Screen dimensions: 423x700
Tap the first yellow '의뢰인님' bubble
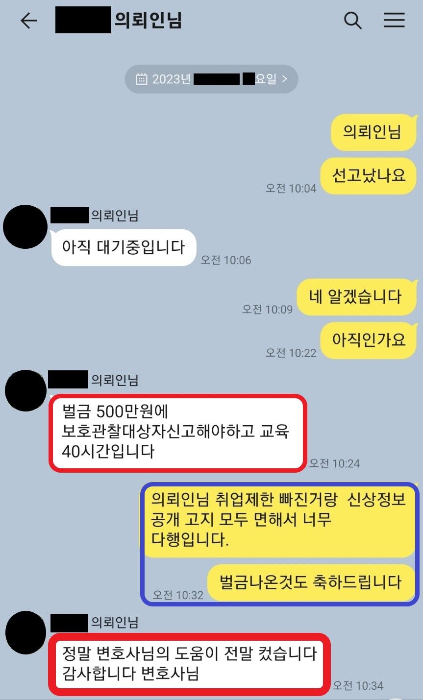(372, 132)
